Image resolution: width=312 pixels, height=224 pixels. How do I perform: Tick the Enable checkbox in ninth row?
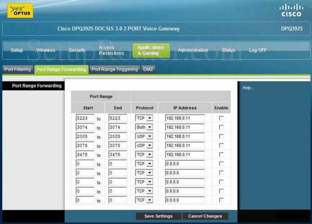(221, 191)
